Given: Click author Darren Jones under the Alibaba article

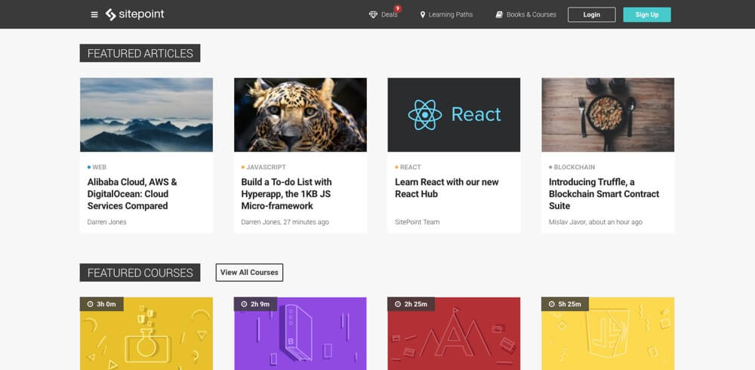Looking at the screenshot, I should click(107, 222).
